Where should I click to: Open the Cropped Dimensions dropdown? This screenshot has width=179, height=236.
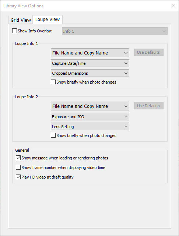coord(90,73)
